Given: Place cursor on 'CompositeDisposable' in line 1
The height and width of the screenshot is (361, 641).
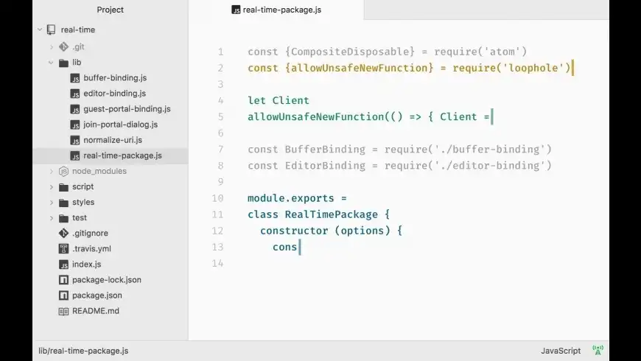Looking at the screenshot, I should click(x=350, y=52).
